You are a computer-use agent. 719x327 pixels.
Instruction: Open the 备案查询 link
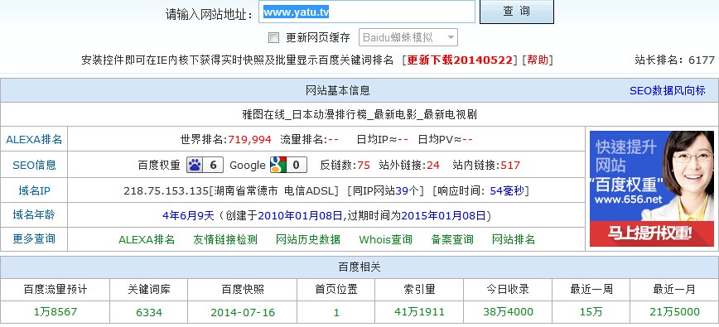(x=452, y=239)
